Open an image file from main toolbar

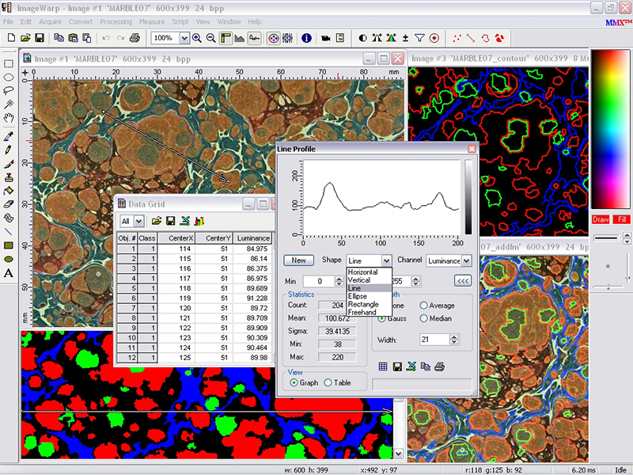25,38
